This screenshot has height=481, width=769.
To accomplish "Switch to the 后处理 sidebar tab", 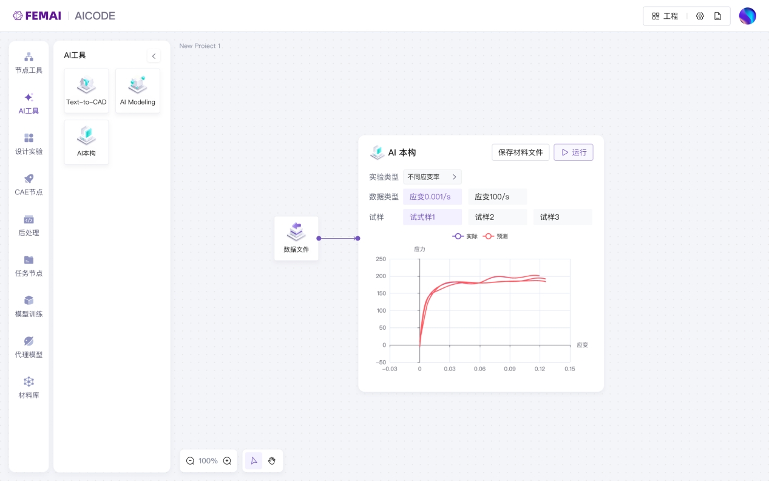I will (29, 225).
